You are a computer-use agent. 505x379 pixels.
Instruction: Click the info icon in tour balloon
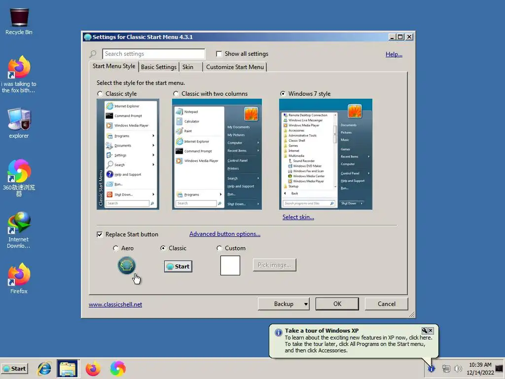pyautogui.click(x=278, y=333)
